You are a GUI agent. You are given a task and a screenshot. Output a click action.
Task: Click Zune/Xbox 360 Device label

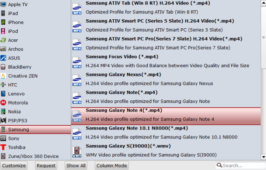pyautogui.click(x=34, y=156)
